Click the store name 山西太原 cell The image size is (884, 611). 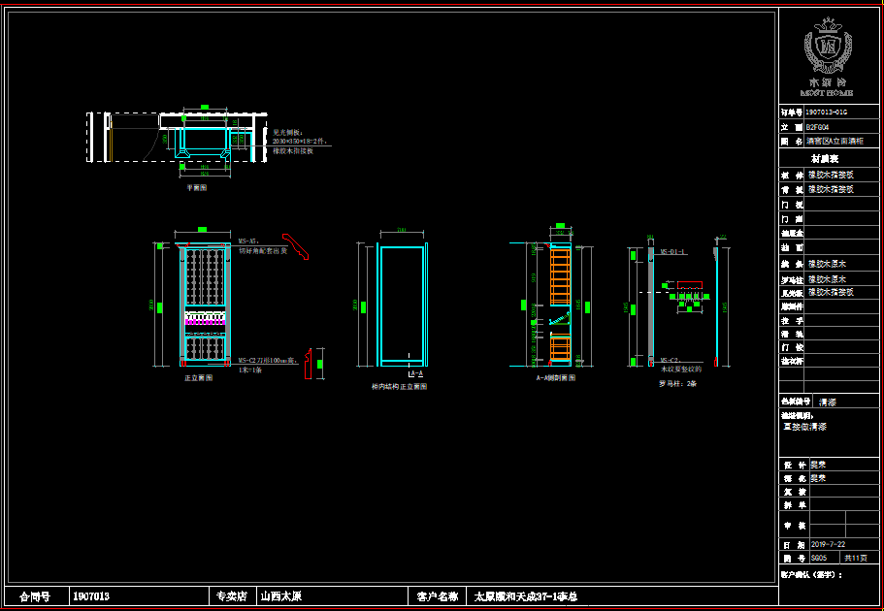[x=279, y=596]
